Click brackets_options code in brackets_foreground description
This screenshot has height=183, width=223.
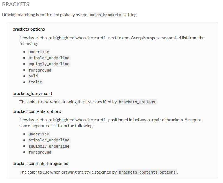137,102
